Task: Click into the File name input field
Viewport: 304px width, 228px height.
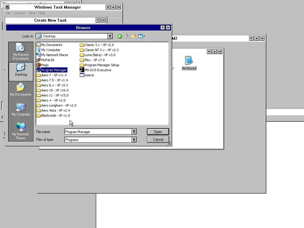Action: coord(98,132)
